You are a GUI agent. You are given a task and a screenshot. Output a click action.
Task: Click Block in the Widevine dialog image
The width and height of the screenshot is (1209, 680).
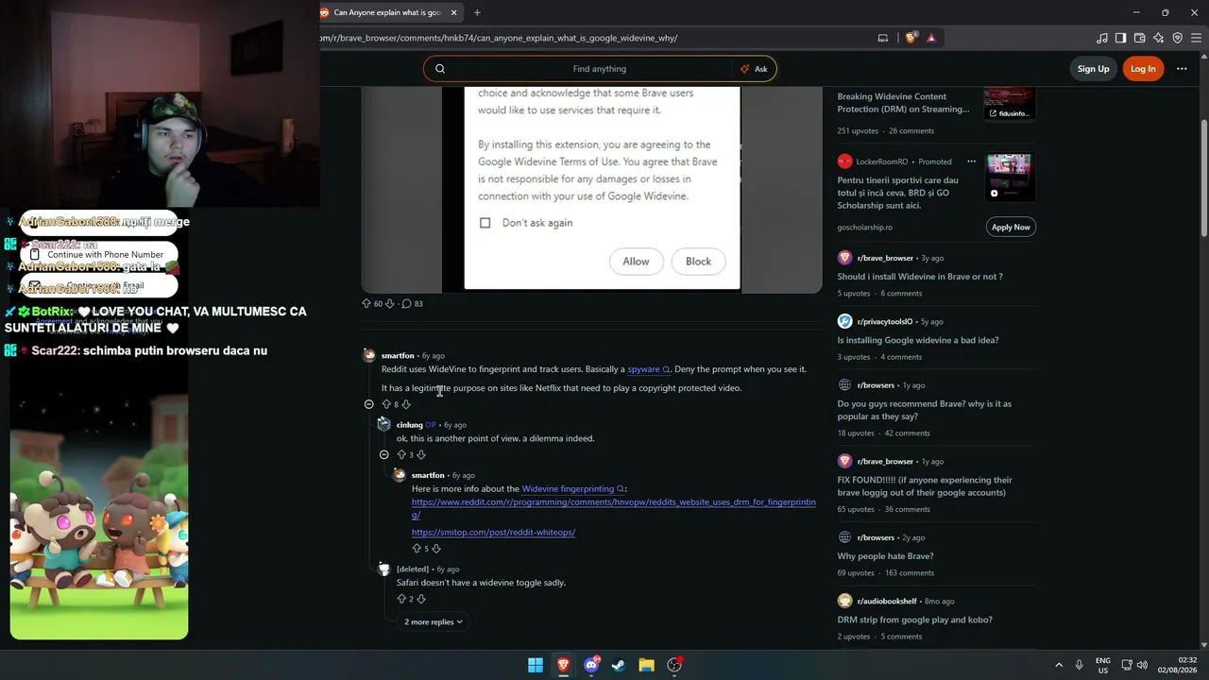(x=698, y=262)
